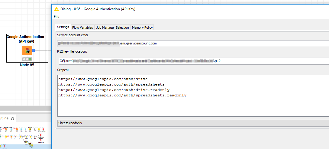The image size is (329, 149).
Task: Click the P12 key file location field
Action: 194,61
